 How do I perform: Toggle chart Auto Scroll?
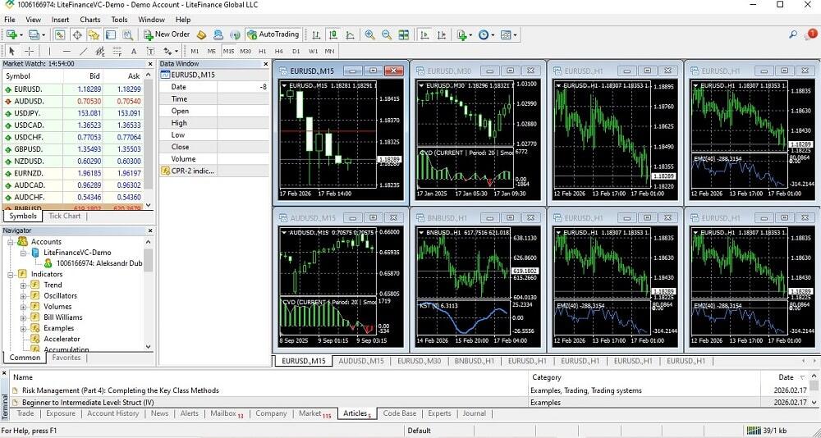[424, 34]
